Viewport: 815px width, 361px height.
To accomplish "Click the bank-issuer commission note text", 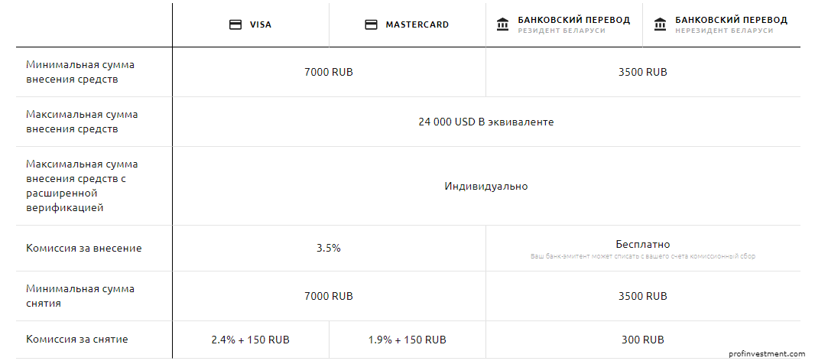I will click(x=643, y=256).
